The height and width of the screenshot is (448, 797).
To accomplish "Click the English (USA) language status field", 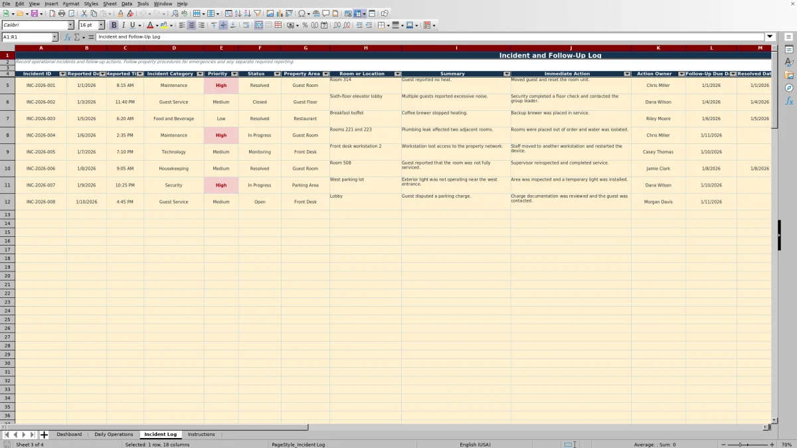I will 477,444.
